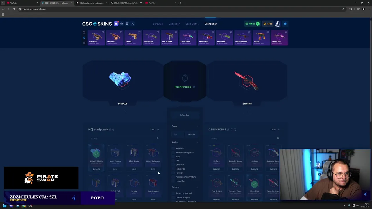Click the green add funds plus icon
The width and height of the screenshot is (372, 209).
pyautogui.click(x=257, y=24)
